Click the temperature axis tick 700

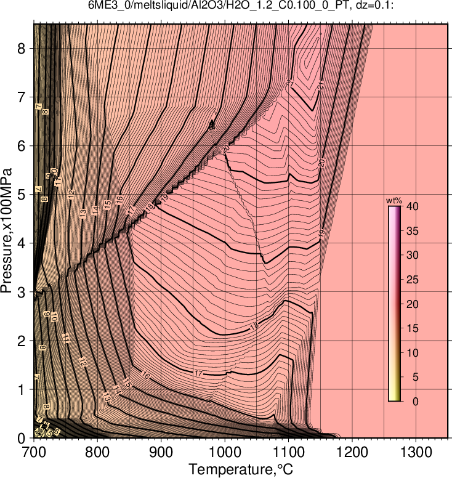(x=33, y=452)
